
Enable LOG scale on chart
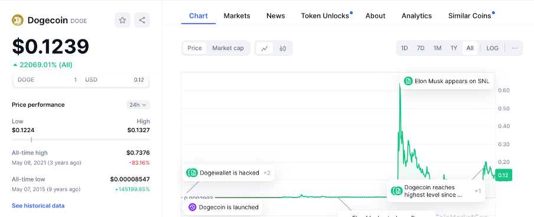point(492,48)
